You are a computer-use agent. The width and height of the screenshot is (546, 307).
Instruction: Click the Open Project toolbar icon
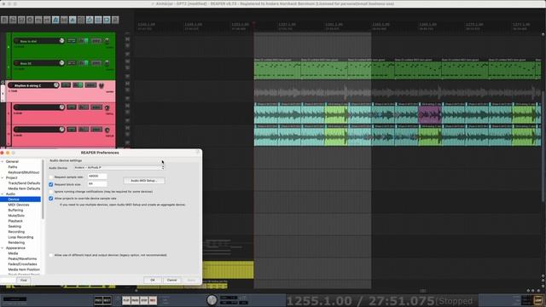tap(13, 20)
